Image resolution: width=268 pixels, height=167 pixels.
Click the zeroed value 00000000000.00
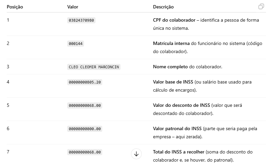pos(85,129)
